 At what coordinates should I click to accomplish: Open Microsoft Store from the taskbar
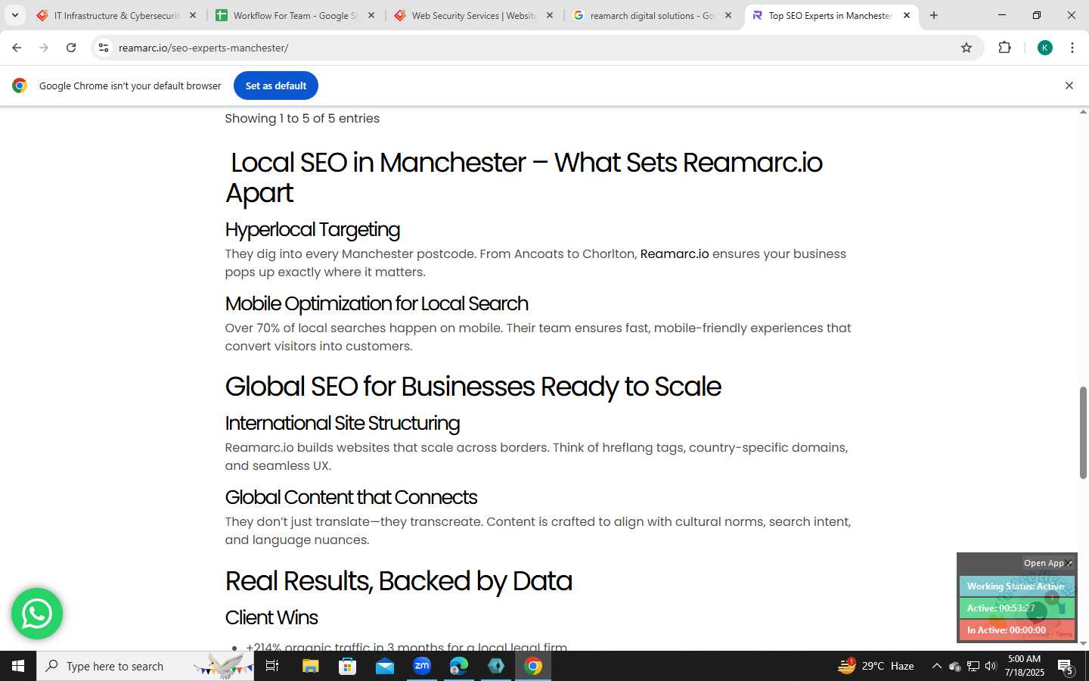coord(347,666)
